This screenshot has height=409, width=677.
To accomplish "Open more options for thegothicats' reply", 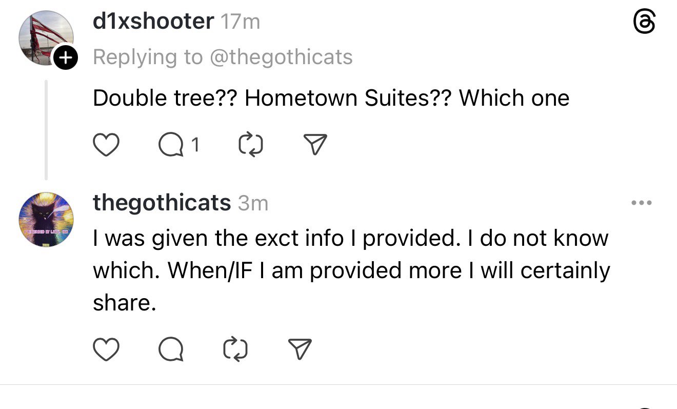I will click(642, 203).
